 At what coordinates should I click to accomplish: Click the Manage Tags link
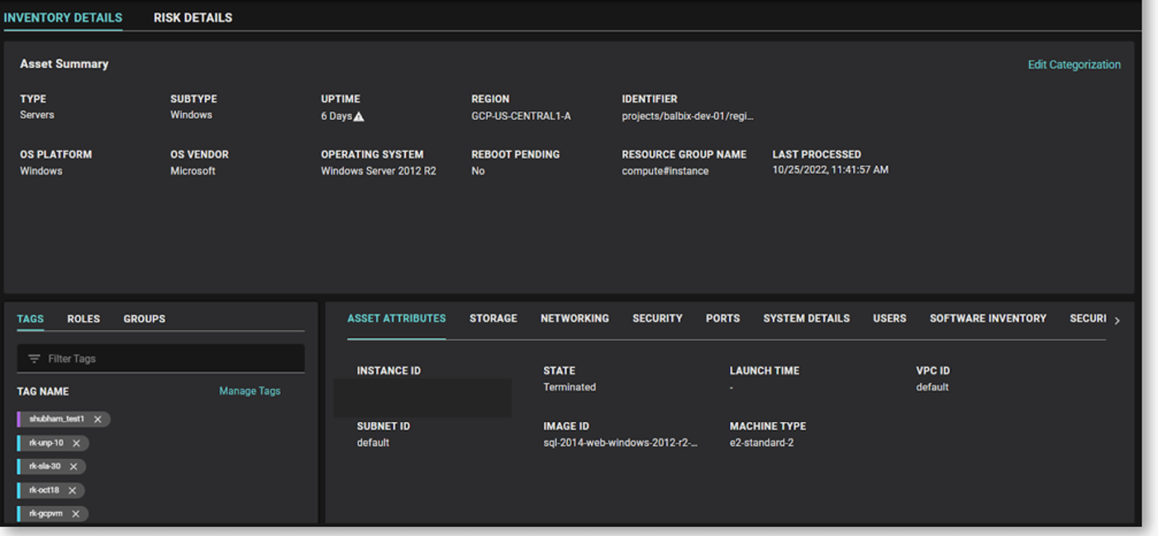click(x=250, y=391)
